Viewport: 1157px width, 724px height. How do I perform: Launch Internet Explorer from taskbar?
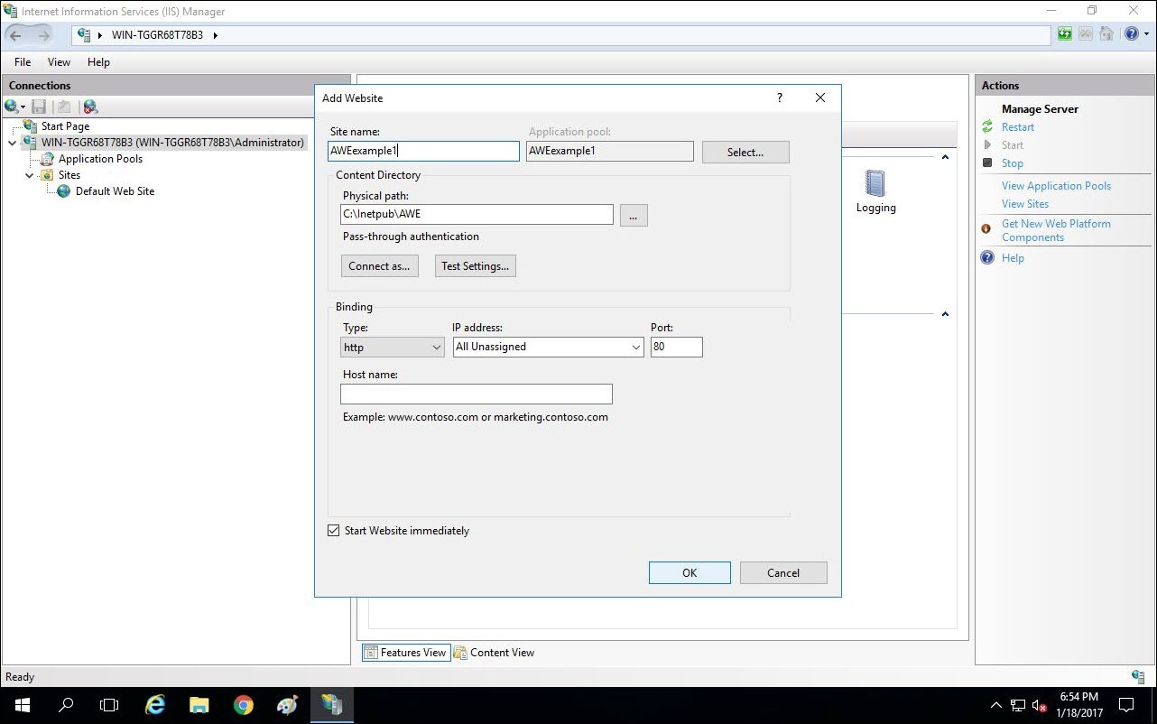[x=155, y=705]
